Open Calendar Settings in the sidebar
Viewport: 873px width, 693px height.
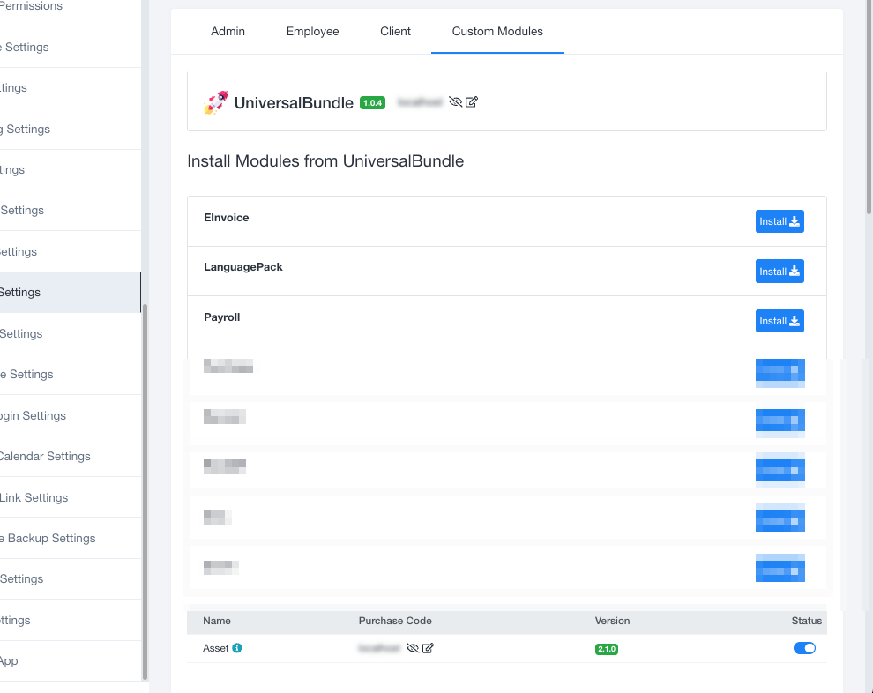pos(45,456)
